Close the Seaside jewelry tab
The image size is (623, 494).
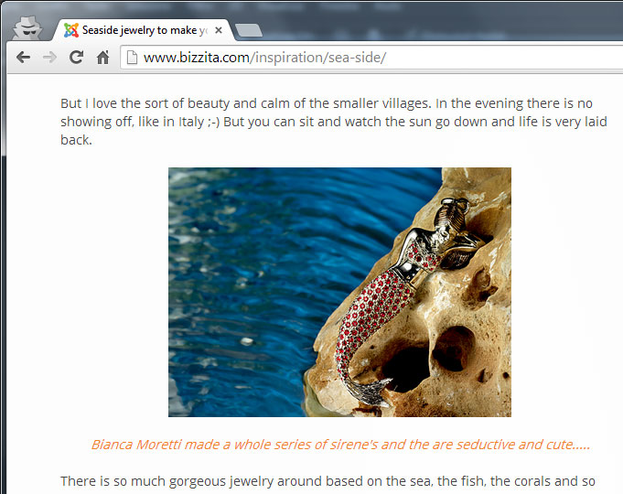point(218,30)
